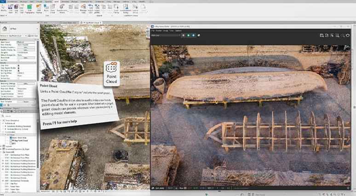Toggle the Crop Region Visible checkbox

coord(18,68)
